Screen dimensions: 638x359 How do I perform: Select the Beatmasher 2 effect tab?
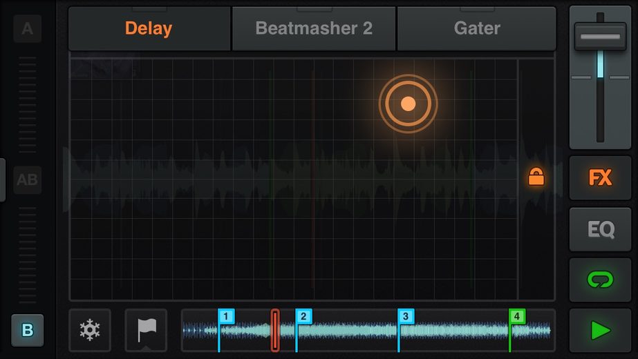314,28
